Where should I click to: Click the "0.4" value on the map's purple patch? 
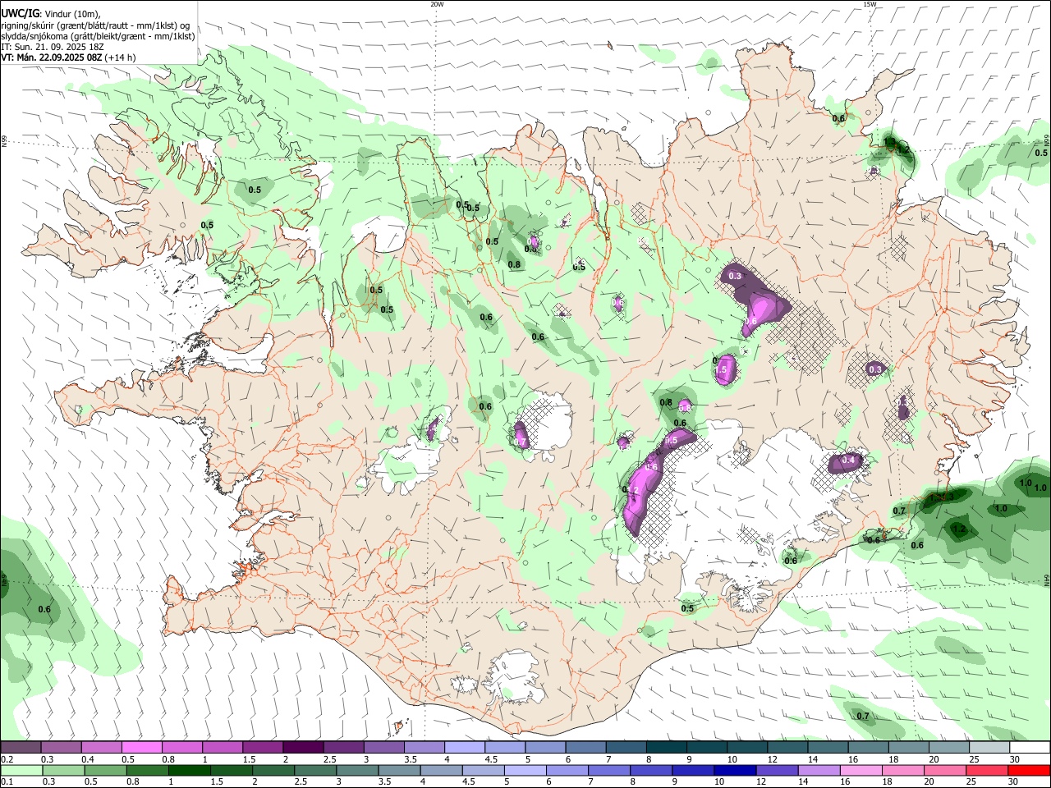coord(849,460)
